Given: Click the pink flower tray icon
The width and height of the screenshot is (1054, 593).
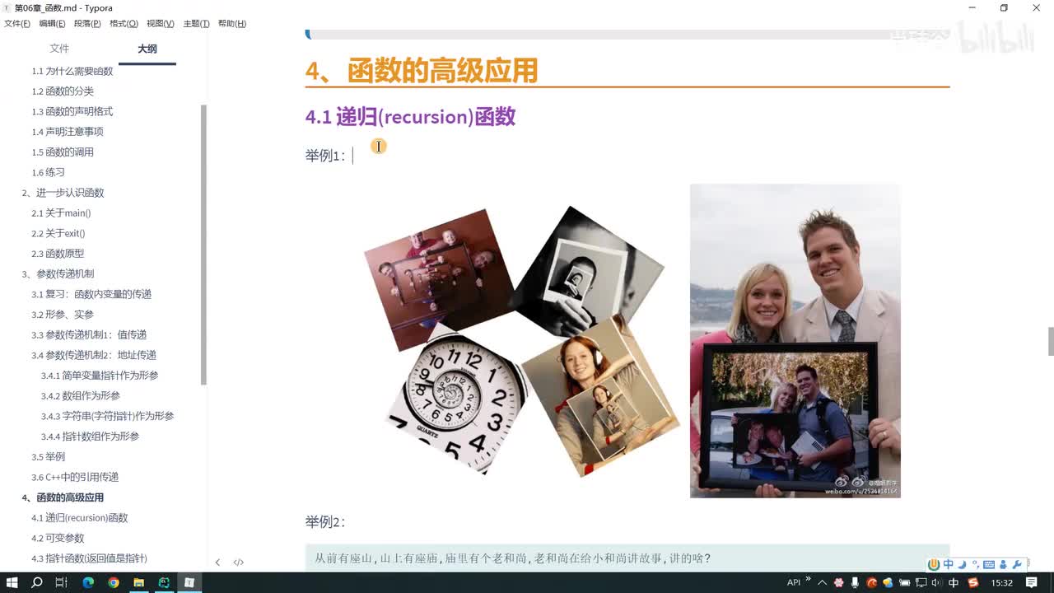Looking at the screenshot, I should pos(838,582).
